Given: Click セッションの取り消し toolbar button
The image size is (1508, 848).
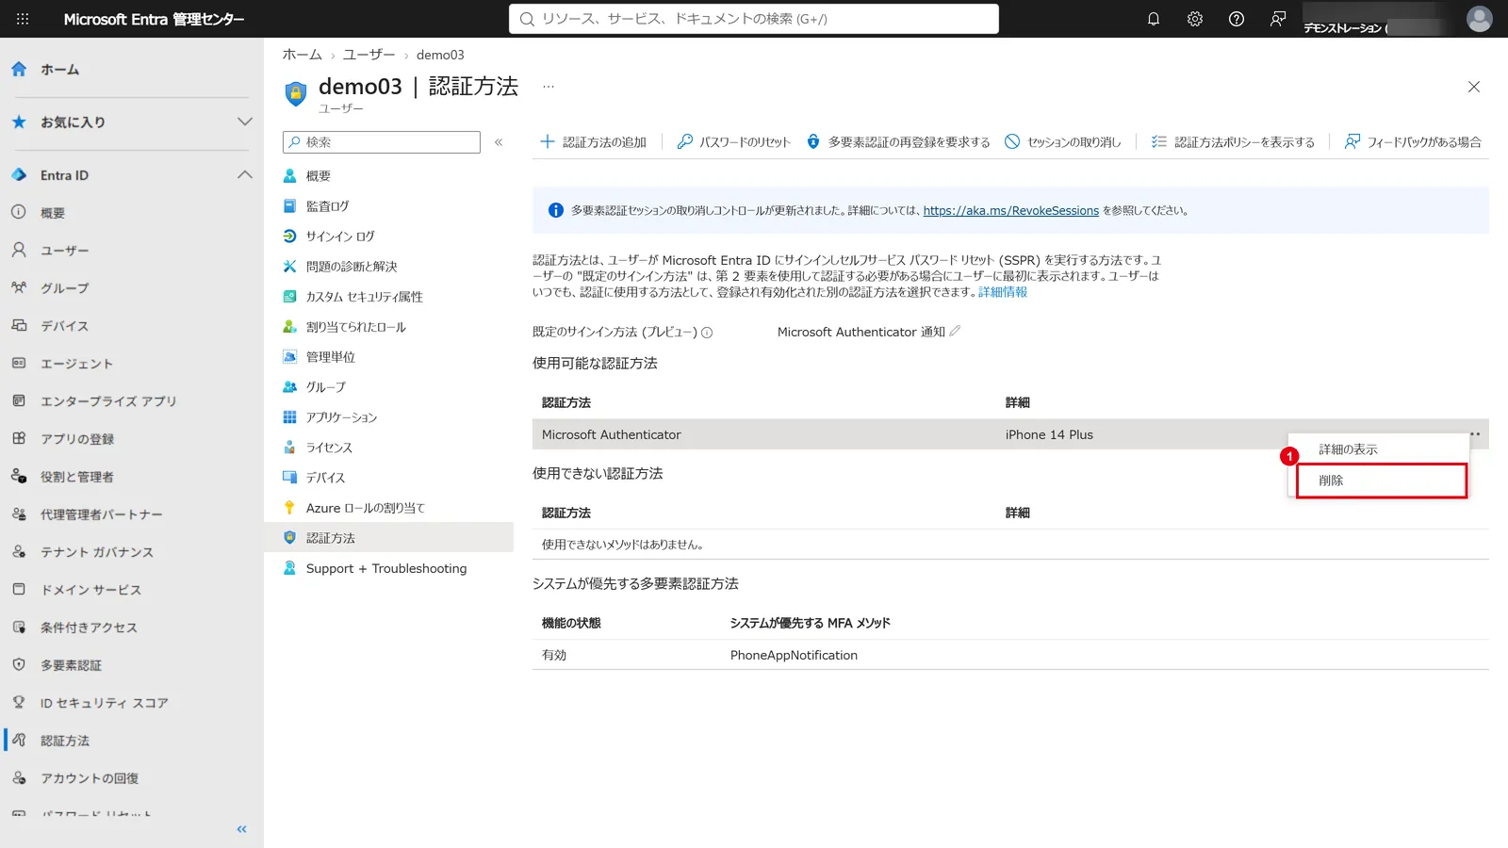Looking at the screenshot, I should click(1062, 142).
